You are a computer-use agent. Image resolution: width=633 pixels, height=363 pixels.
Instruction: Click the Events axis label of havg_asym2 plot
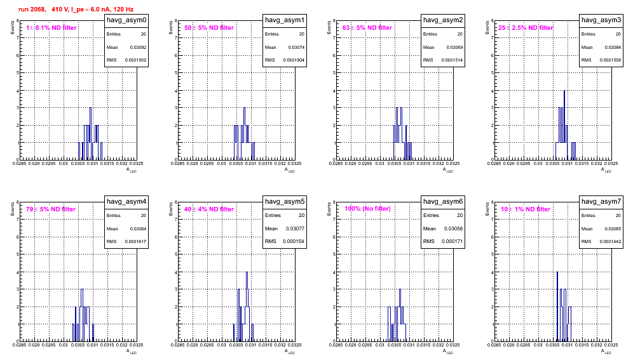point(329,27)
